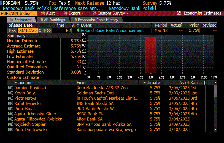This screenshot has height=143, width=224.
Task: Edit the release date 03/12/25 field
Action: pos(28,30)
